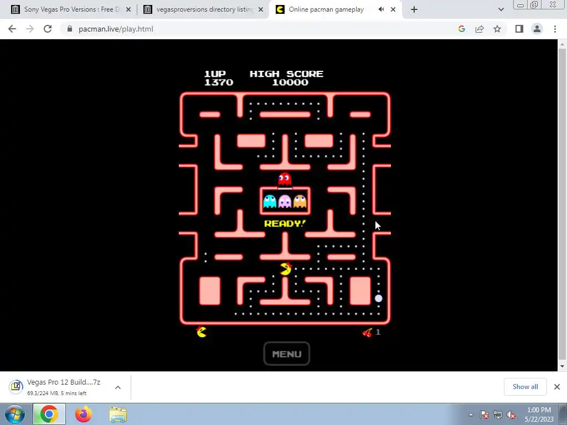Click the page vertical scrollbar
Screen dimensions: 567x425
(562, 204)
